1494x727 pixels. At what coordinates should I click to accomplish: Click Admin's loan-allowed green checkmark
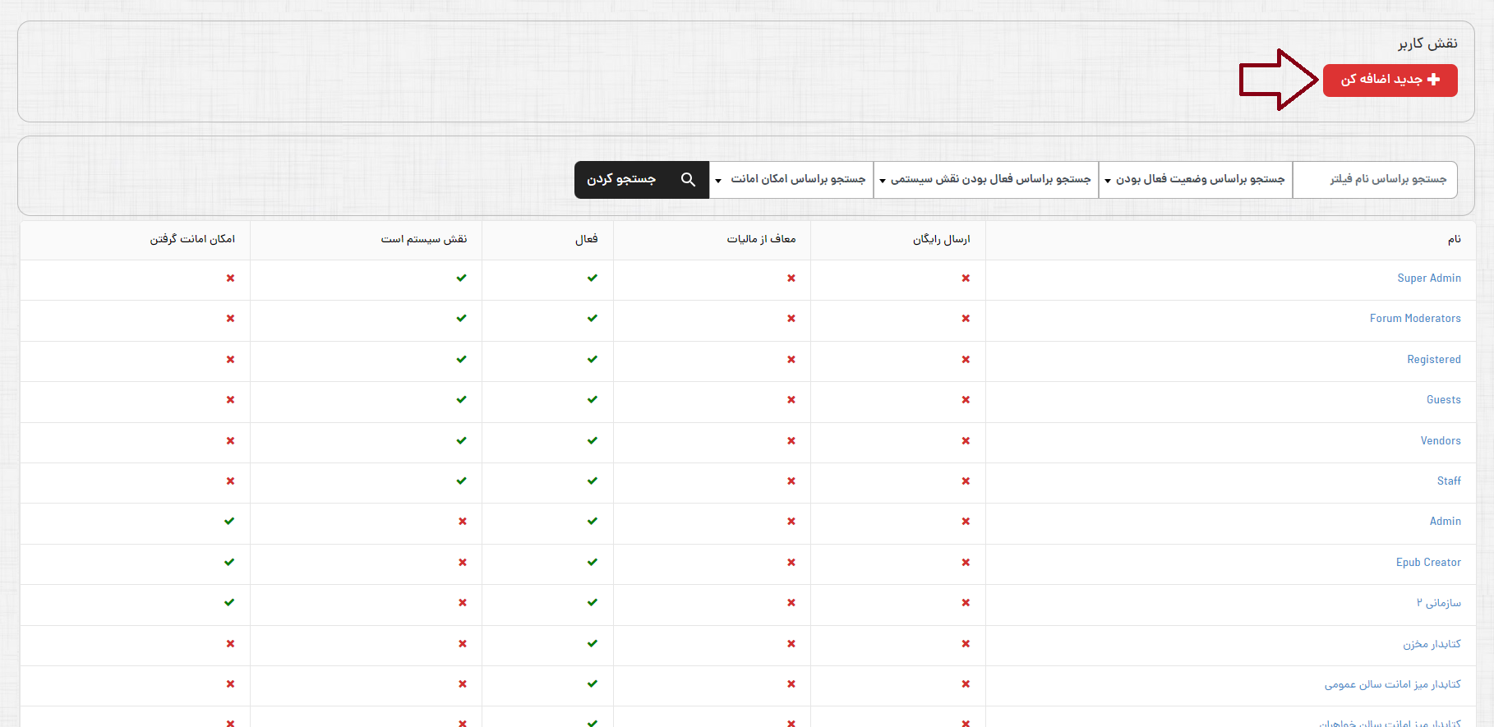click(229, 522)
